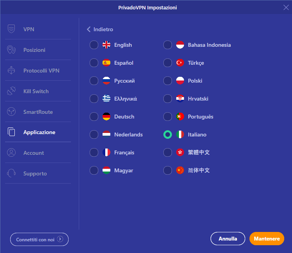Select the Polski radio button
This screenshot has width=292, height=253.
168,81
